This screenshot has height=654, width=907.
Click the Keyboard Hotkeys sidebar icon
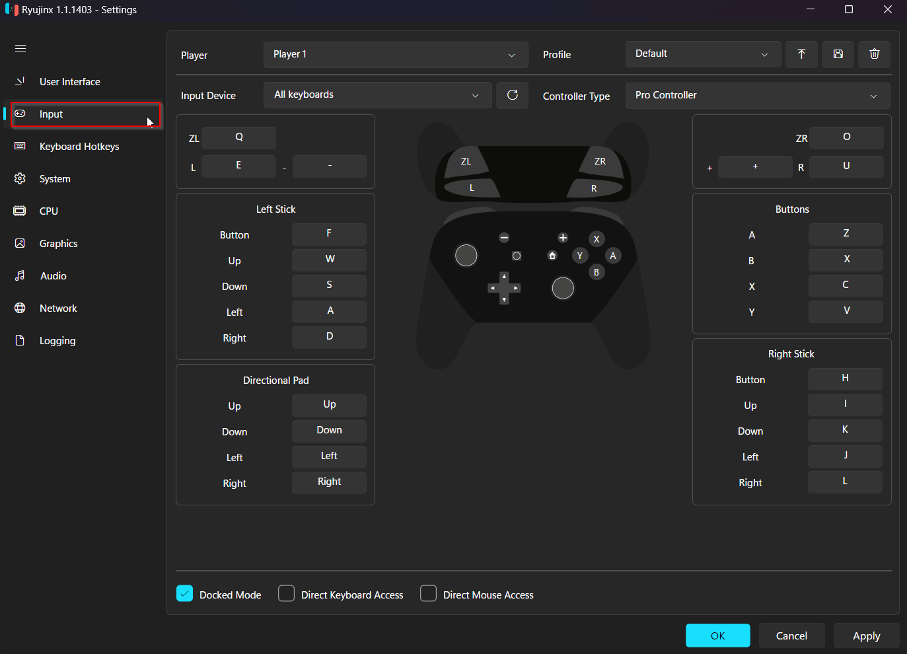20,146
